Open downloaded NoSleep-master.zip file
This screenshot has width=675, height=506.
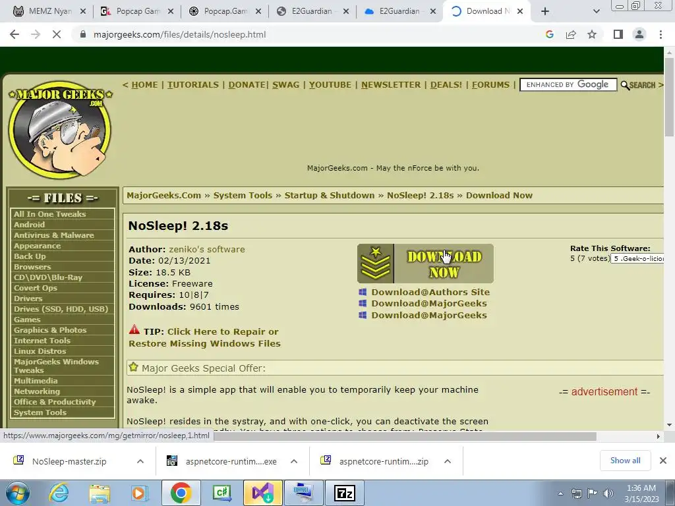click(x=69, y=461)
